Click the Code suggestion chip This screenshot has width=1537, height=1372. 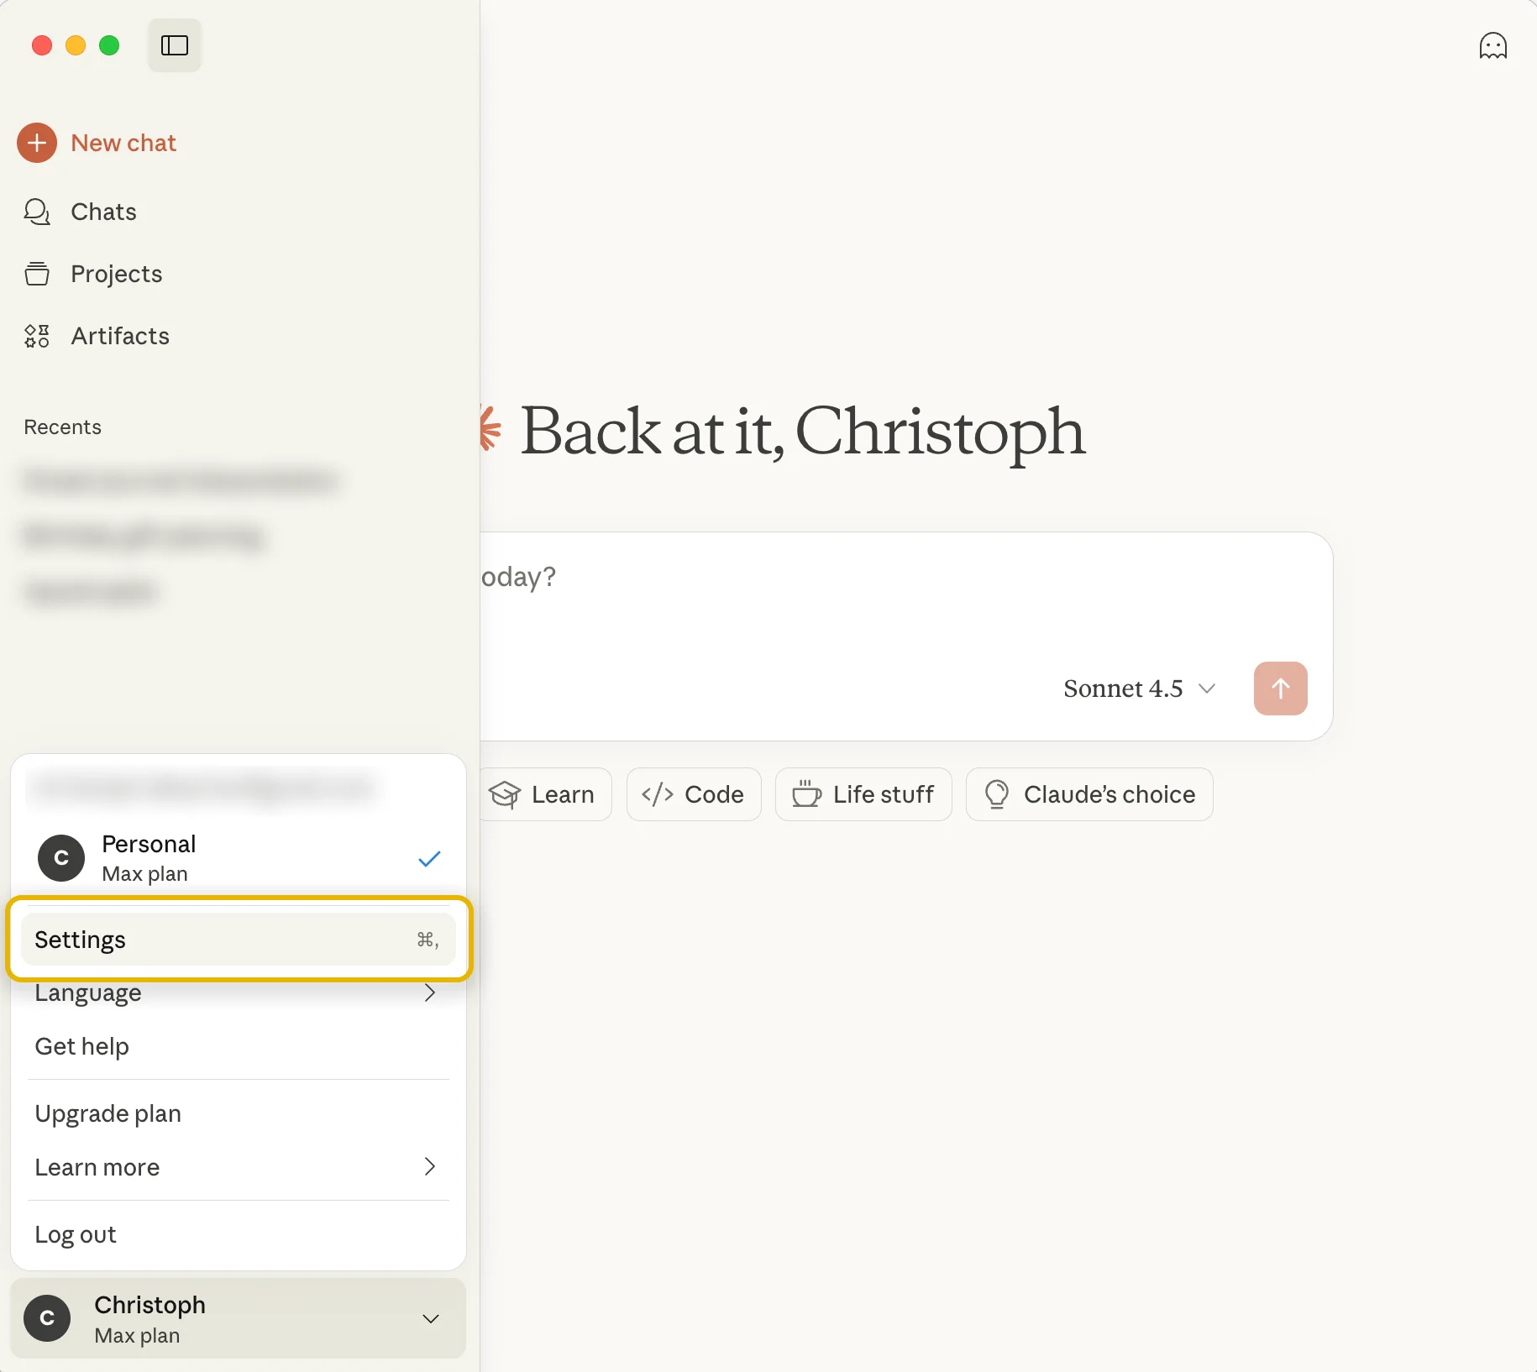coord(694,794)
